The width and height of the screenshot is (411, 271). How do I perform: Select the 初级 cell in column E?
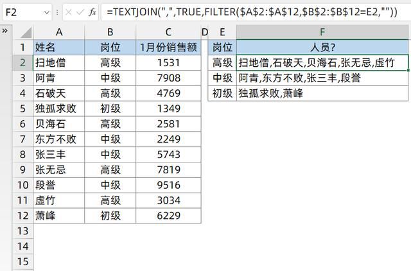222,93
